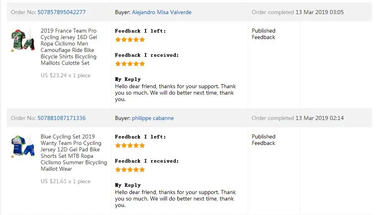This screenshot has width=378, height=215.
Task: Click star rating under first order's Feedback I left
Action: [x=130, y=39]
